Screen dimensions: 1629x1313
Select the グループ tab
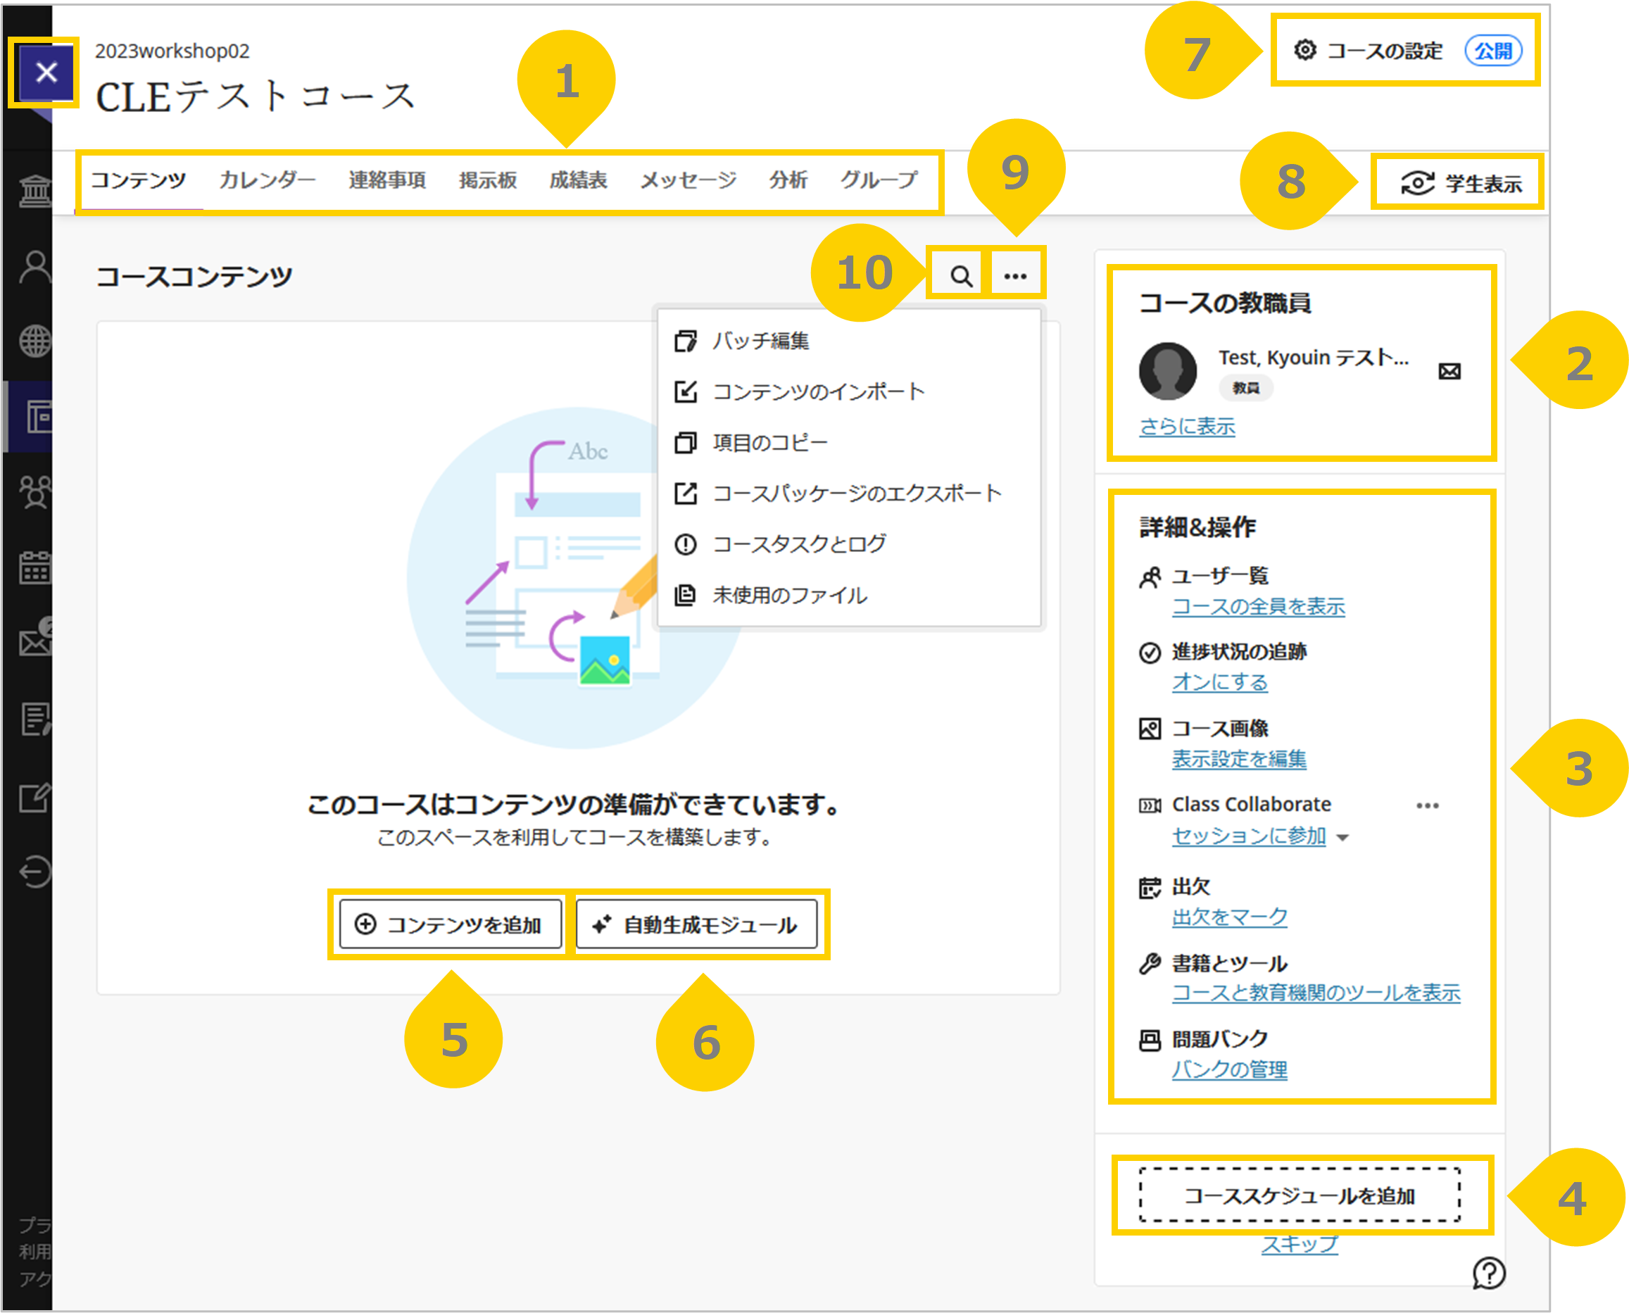(x=879, y=180)
